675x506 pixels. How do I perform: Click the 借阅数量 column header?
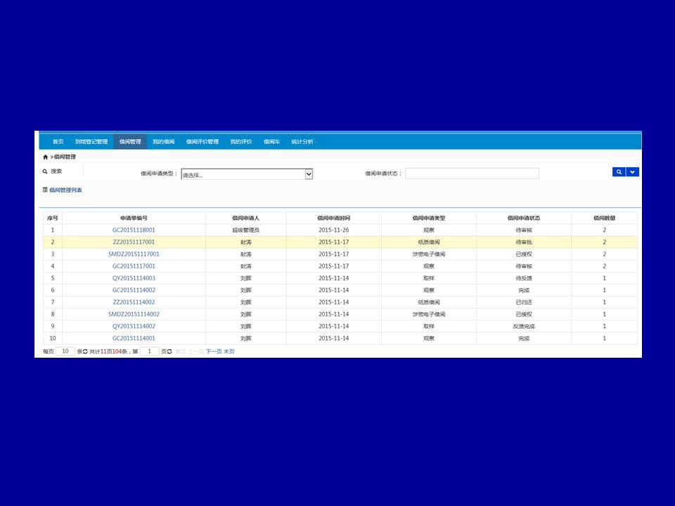tap(605, 218)
